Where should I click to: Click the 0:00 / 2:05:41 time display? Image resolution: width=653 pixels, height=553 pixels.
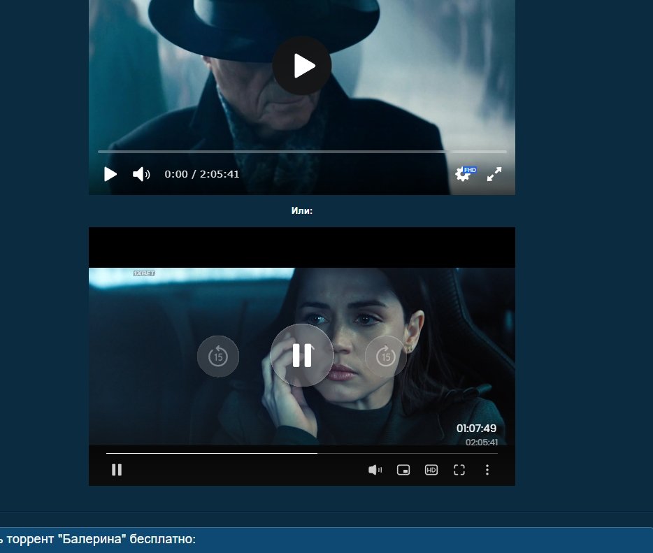(x=202, y=174)
